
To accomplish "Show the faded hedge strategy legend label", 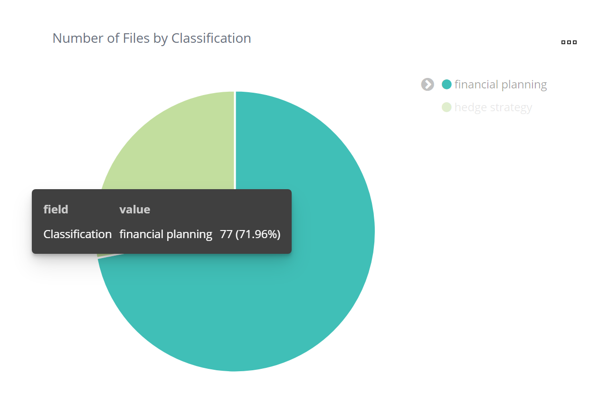I will coord(493,107).
